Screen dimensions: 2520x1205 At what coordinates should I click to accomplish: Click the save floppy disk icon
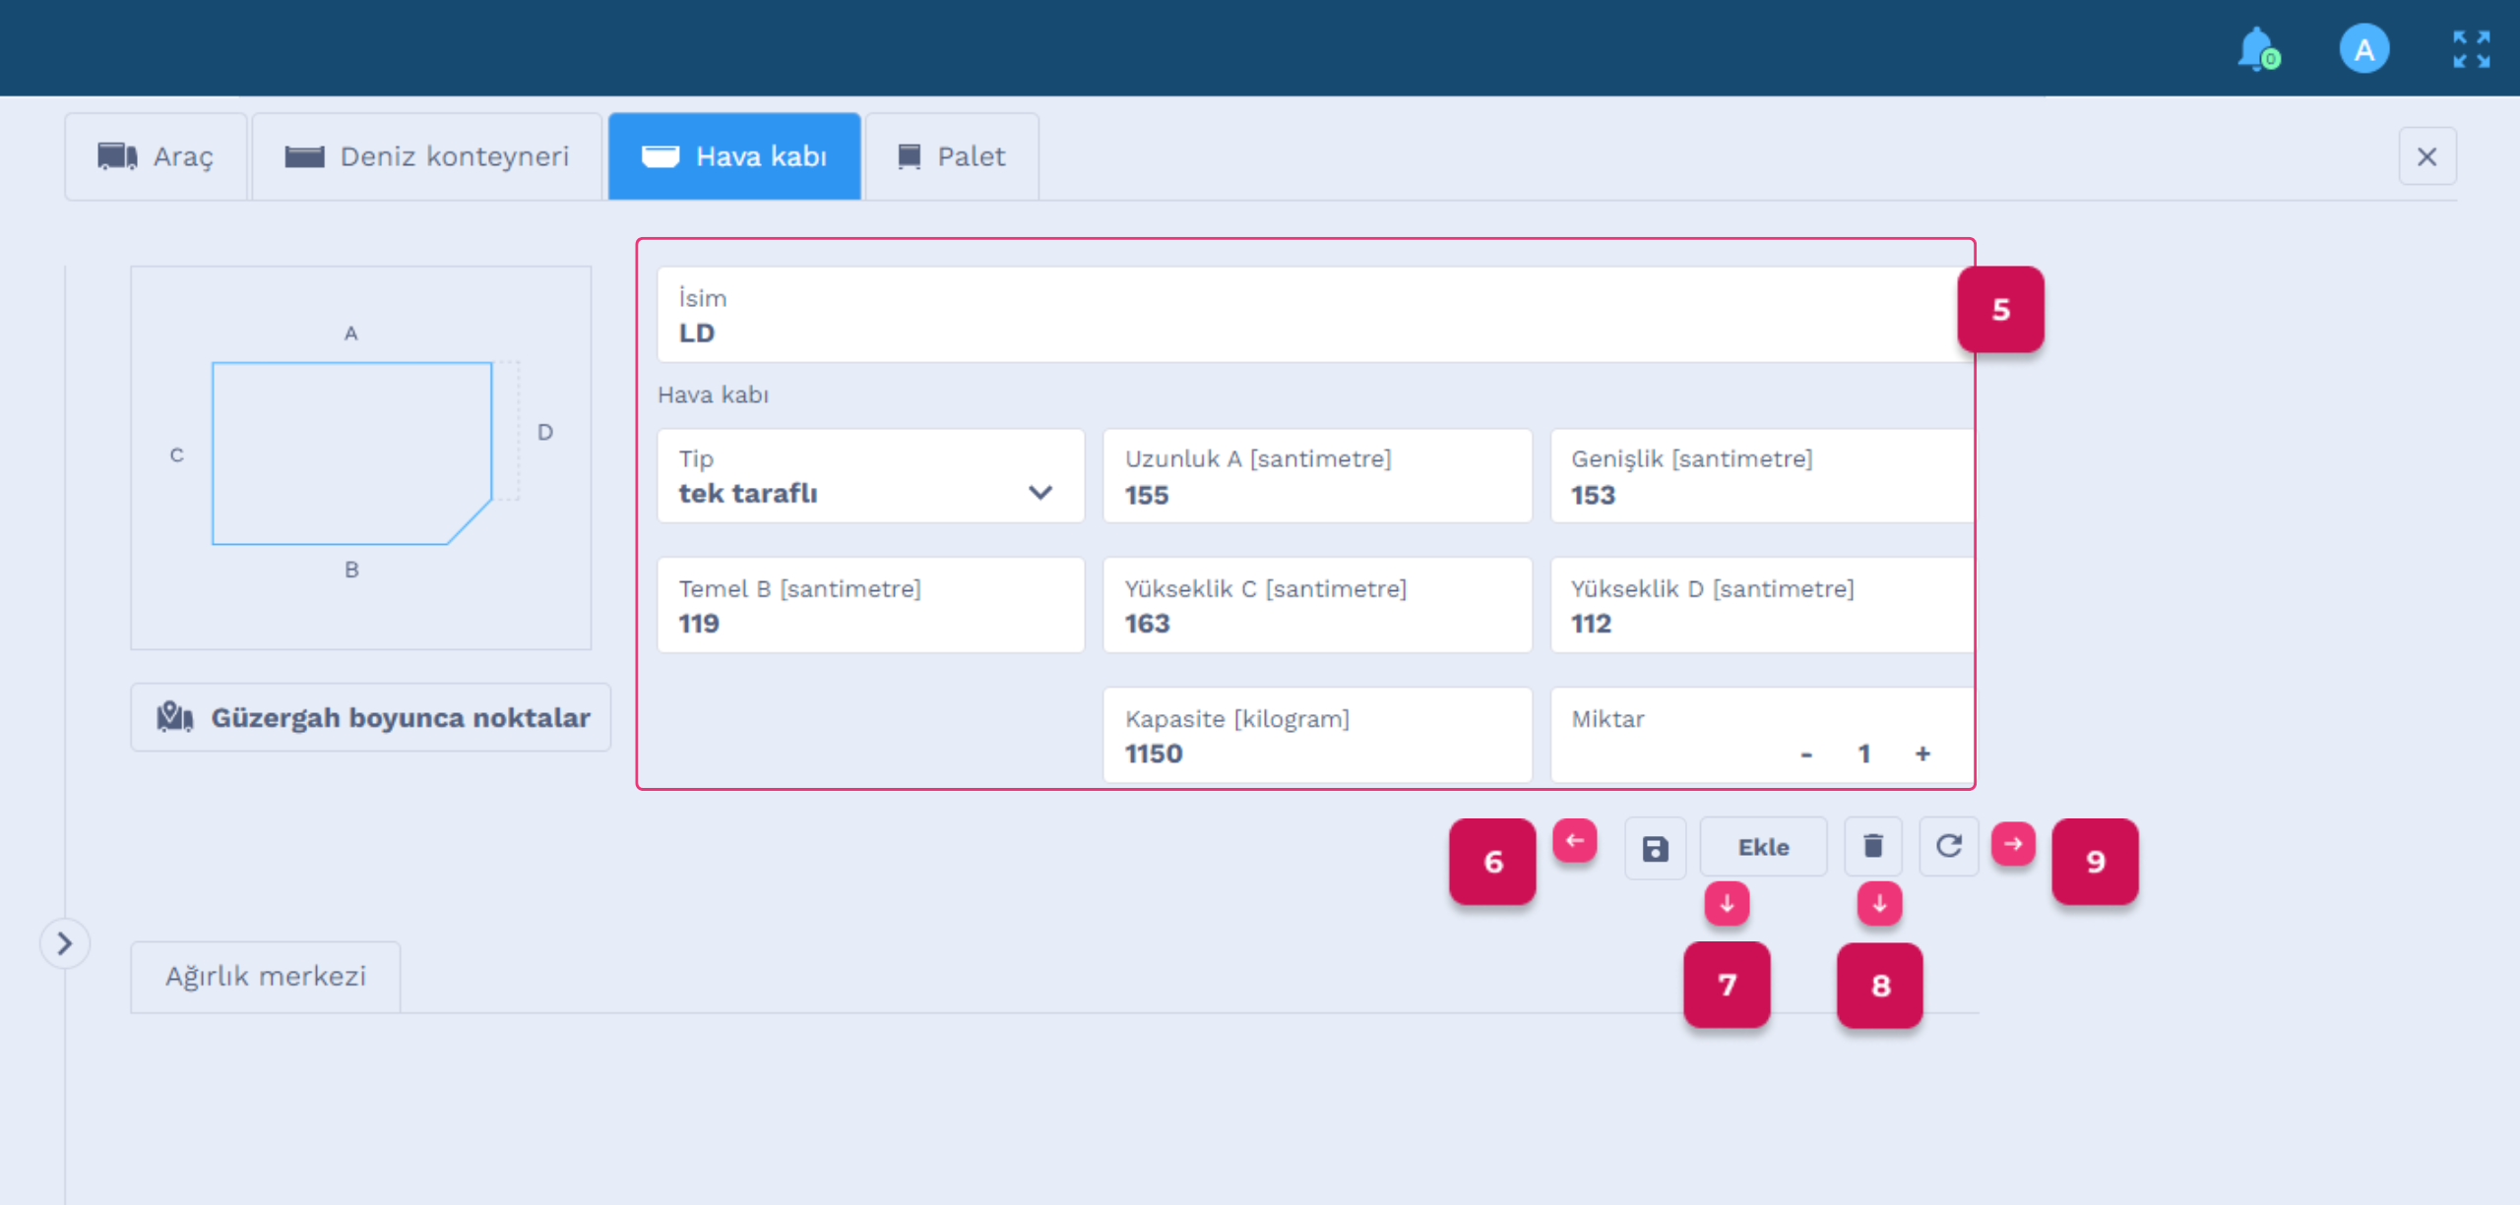1655,847
